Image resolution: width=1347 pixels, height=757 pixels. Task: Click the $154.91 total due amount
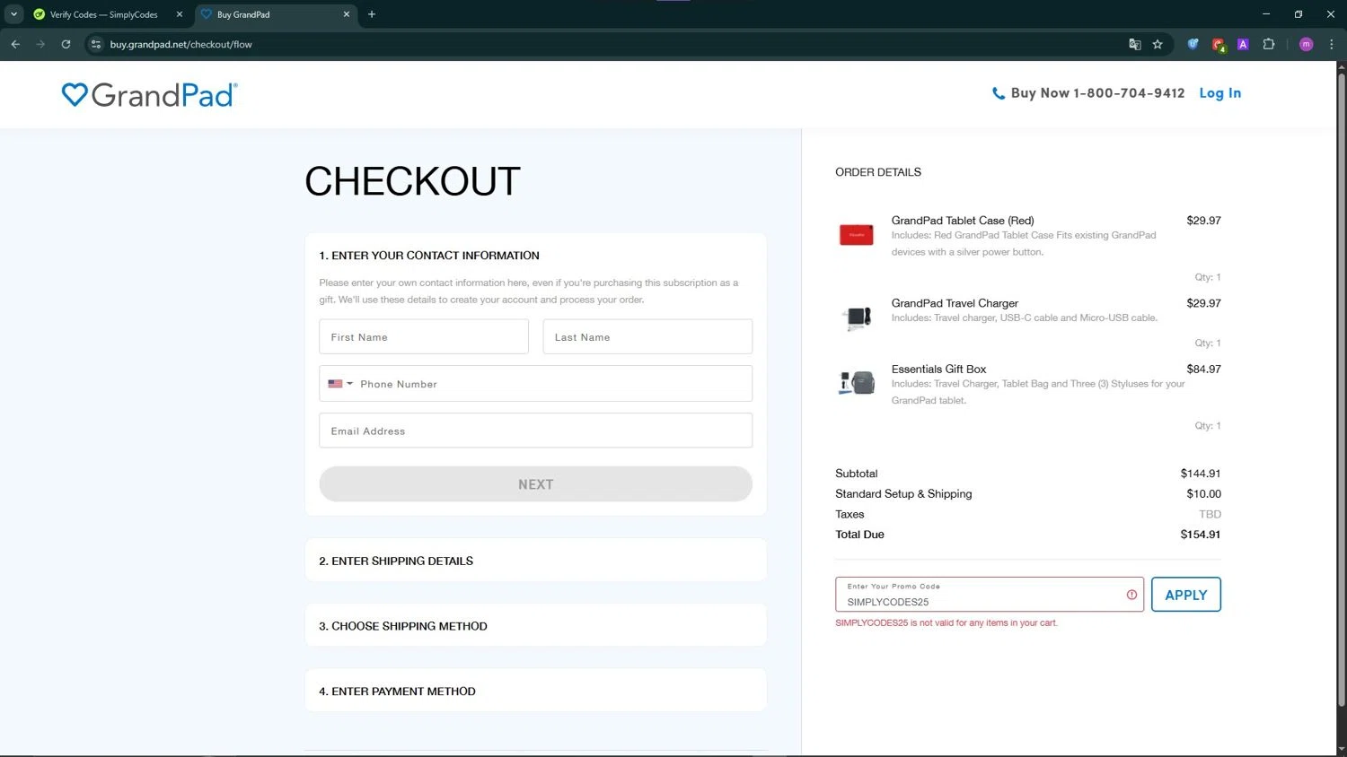(x=1200, y=535)
